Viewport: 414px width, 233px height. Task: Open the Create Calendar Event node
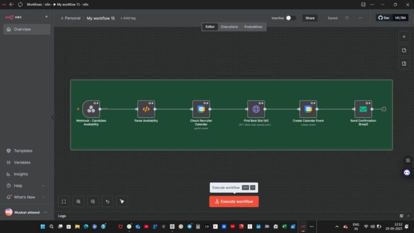[308, 109]
